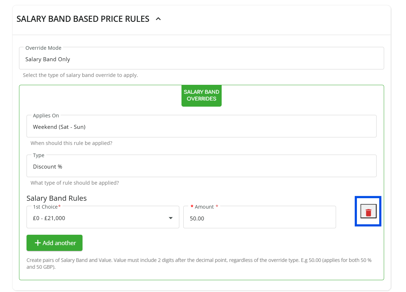
Task: Open the 1st Choice dropdown arrow
Action: [x=171, y=218]
